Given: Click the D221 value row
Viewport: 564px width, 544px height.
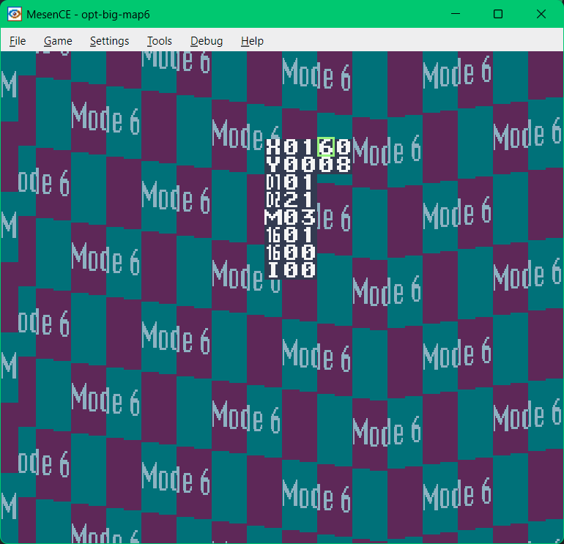Looking at the screenshot, I should click(291, 200).
